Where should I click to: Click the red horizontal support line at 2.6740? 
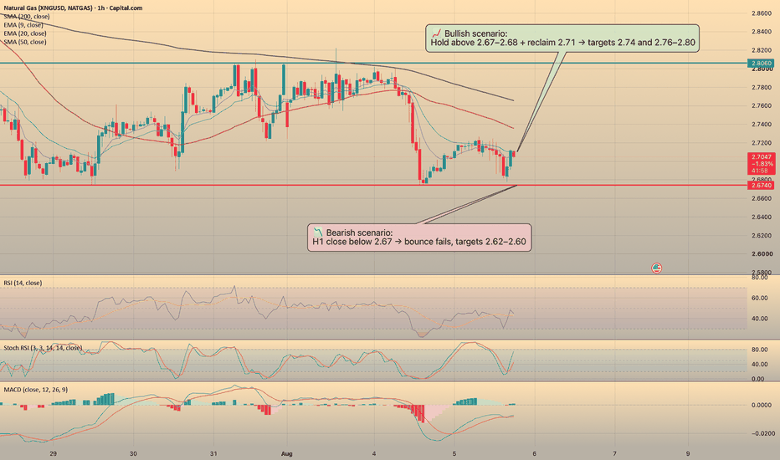pyautogui.click(x=373, y=186)
